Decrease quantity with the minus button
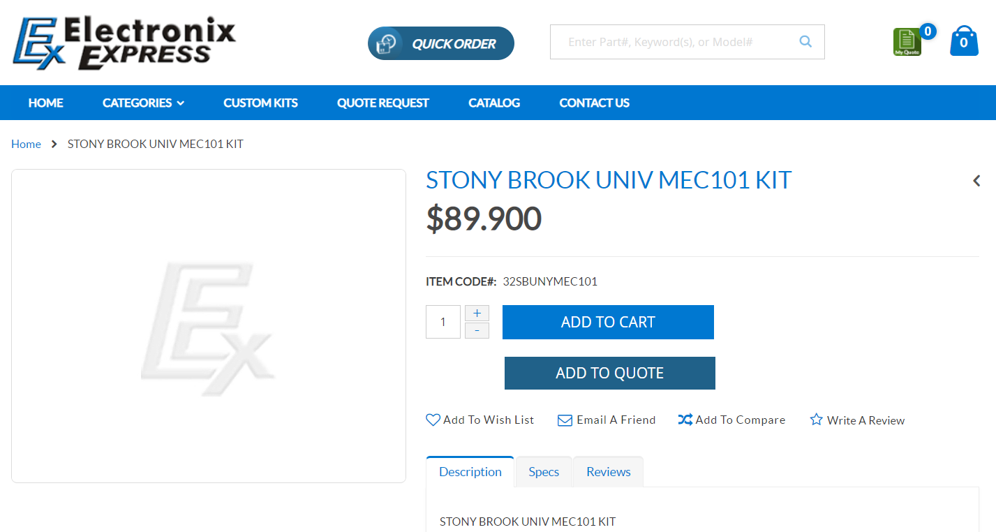Image resolution: width=996 pixels, height=532 pixels. tap(477, 330)
